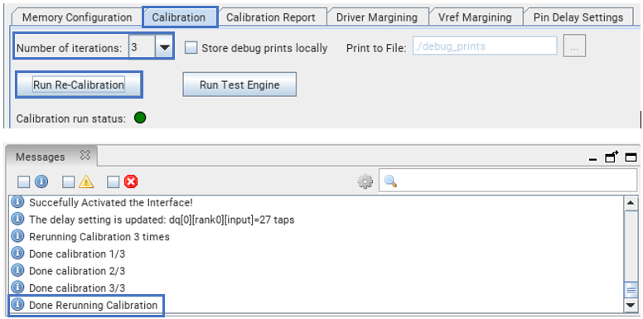Click the green calibration run status indicator
This screenshot has height=319, width=643.
click(140, 118)
